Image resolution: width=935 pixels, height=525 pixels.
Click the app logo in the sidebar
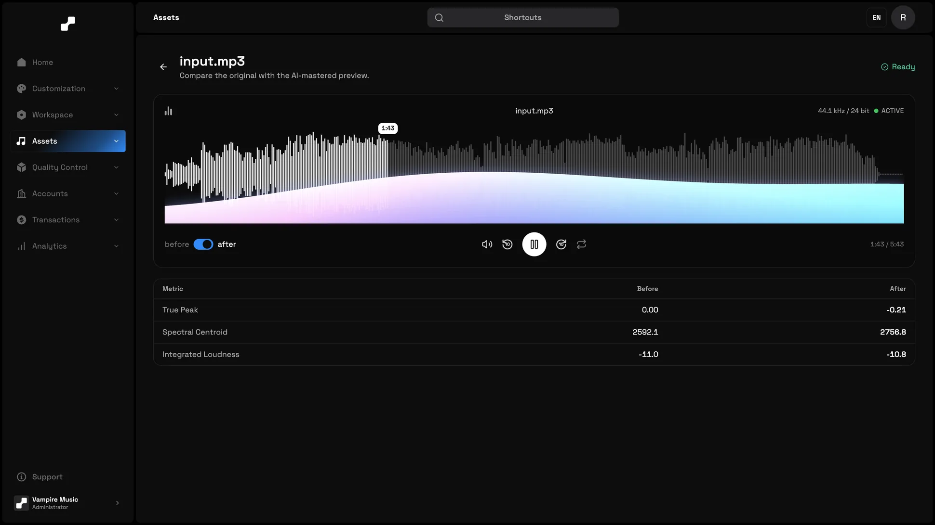68,24
